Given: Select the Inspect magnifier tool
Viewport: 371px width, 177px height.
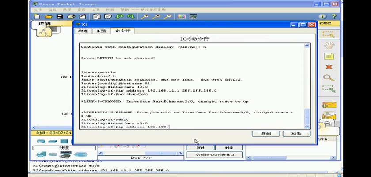Looking at the screenshot, I should click(x=329, y=78).
